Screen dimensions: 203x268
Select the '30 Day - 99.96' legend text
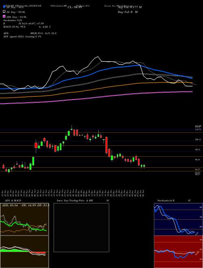pyautogui.click(x=15, y=12)
